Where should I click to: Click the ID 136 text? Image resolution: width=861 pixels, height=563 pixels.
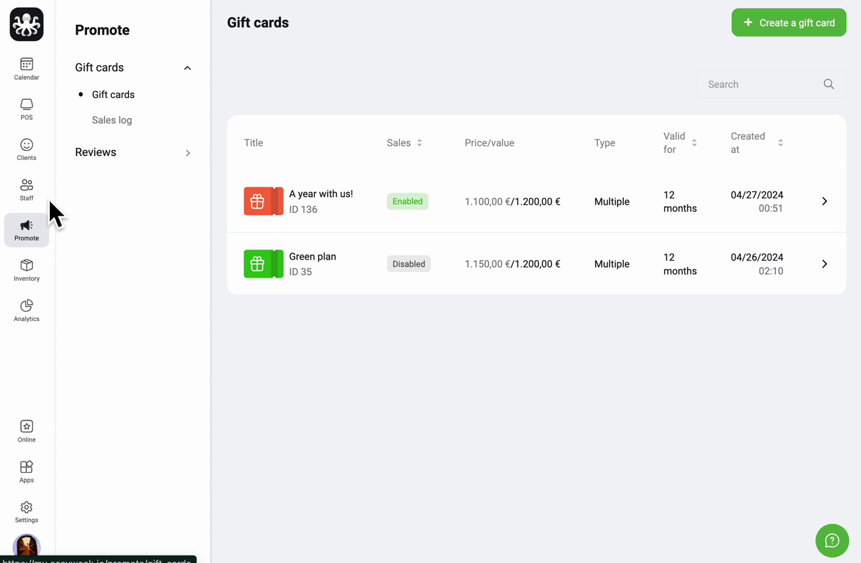pyautogui.click(x=303, y=209)
